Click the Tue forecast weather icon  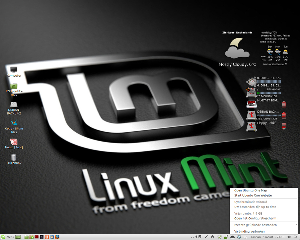pyautogui.click(x=285, y=52)
